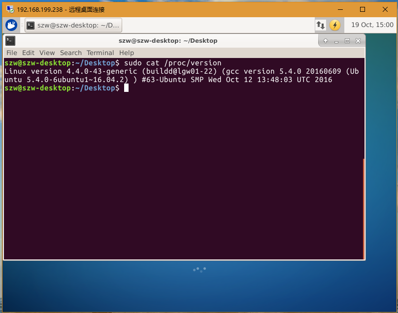Open the Help menu

point(127,53)
